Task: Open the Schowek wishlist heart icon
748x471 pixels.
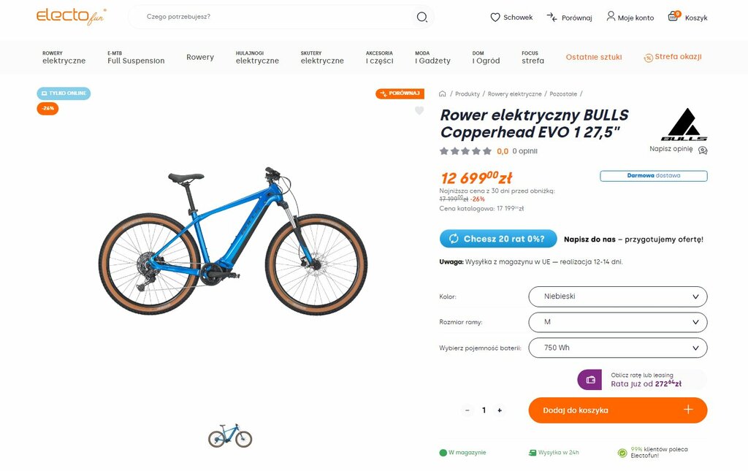Action: pyautogui.click(x=495, y=18)
